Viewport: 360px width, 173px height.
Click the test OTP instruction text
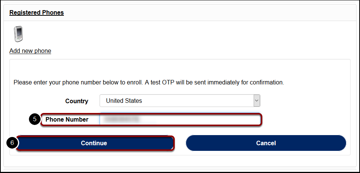[149, 83]
